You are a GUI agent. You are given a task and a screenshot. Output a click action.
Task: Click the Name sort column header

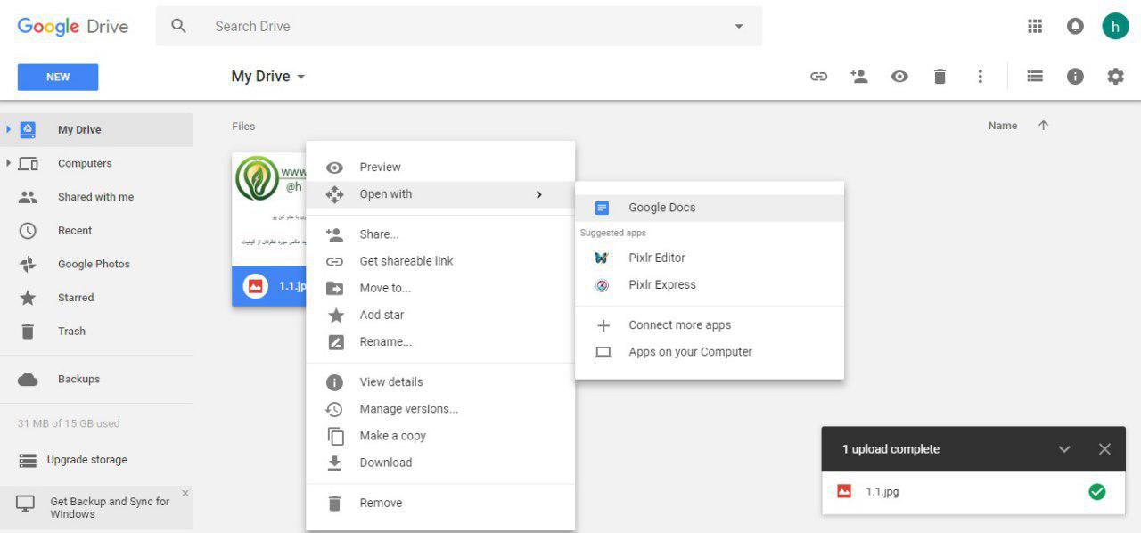[x=1003, y=126]
